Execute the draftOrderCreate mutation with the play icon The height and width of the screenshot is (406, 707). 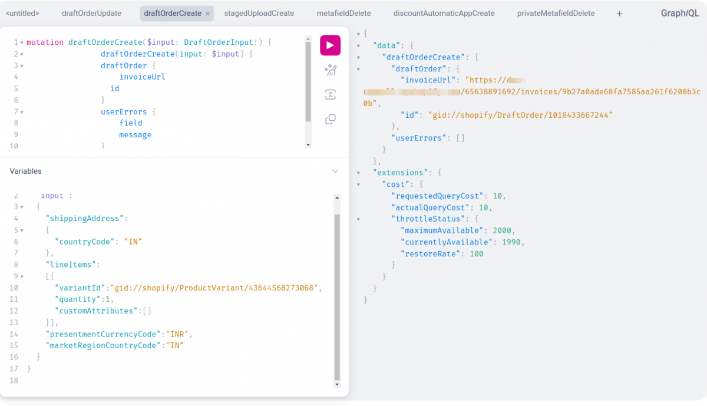[330, 45]
